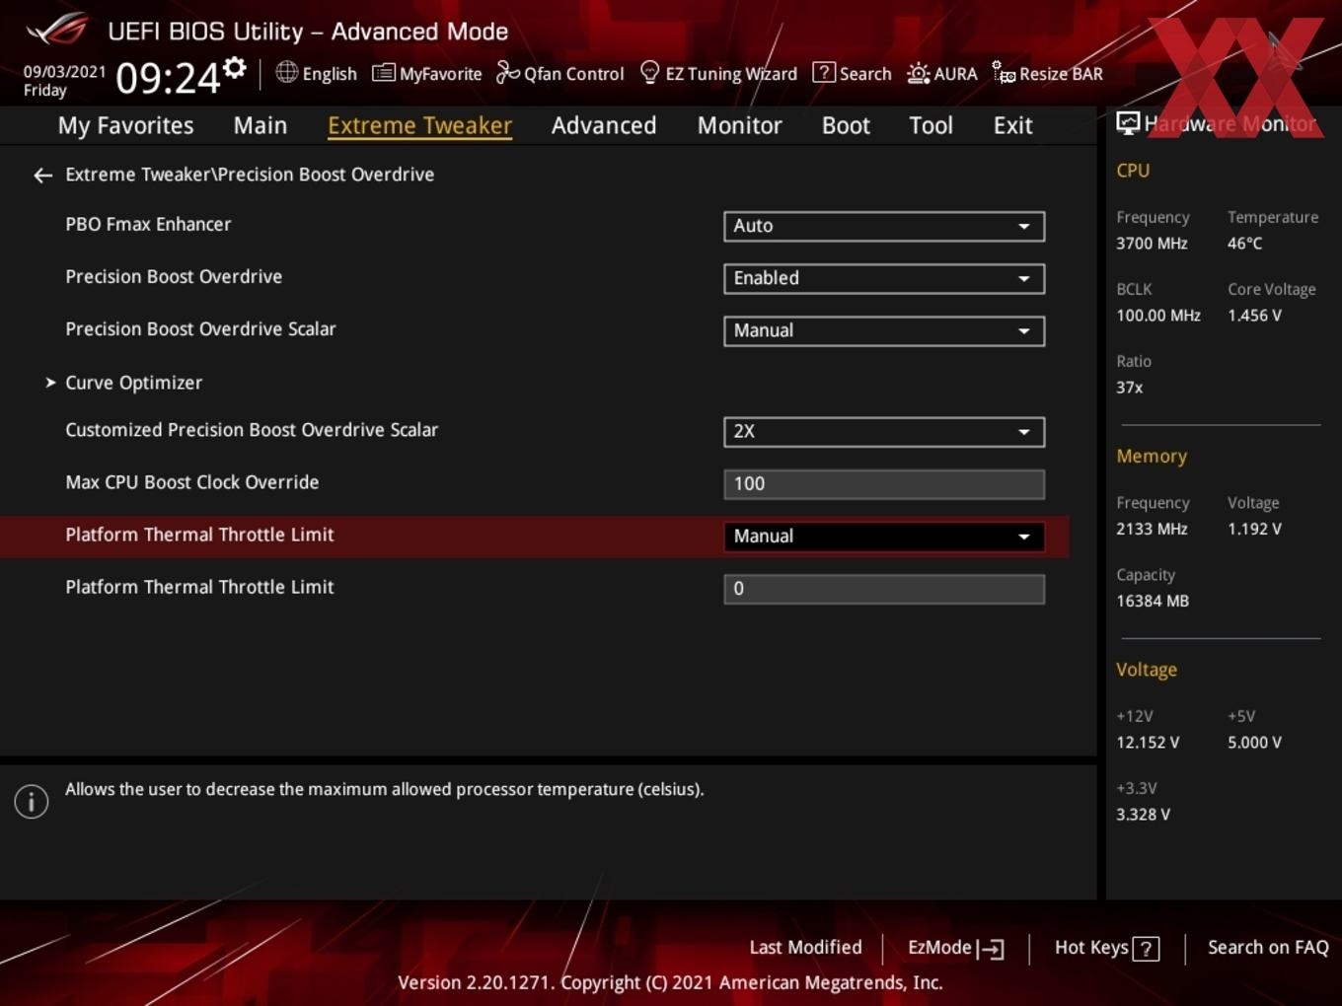This screenshot has height=1006, width=1342.
Task: Click Customized Precision Boost Overdrive Scalar label
Action: [252, 430]
